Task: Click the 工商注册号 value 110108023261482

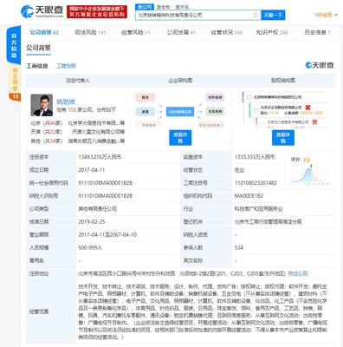Action: click(x=256, y=183)
